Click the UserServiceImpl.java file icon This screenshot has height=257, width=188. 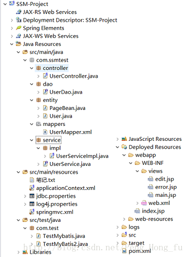52,156
